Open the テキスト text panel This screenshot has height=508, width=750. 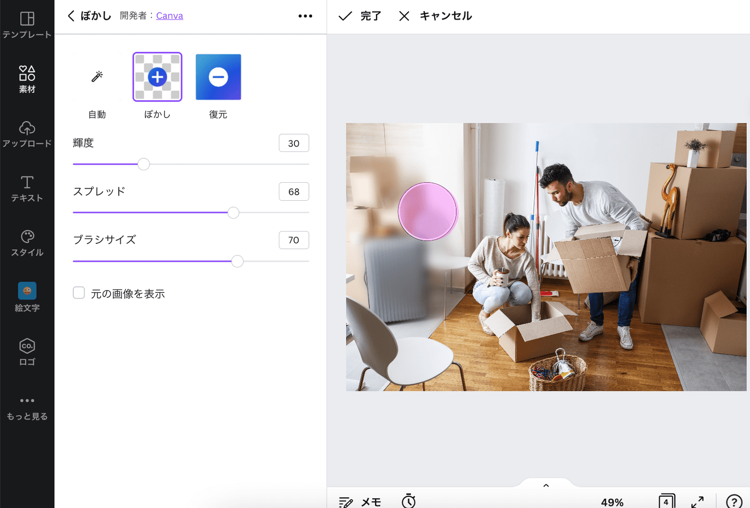click(27, 188)
